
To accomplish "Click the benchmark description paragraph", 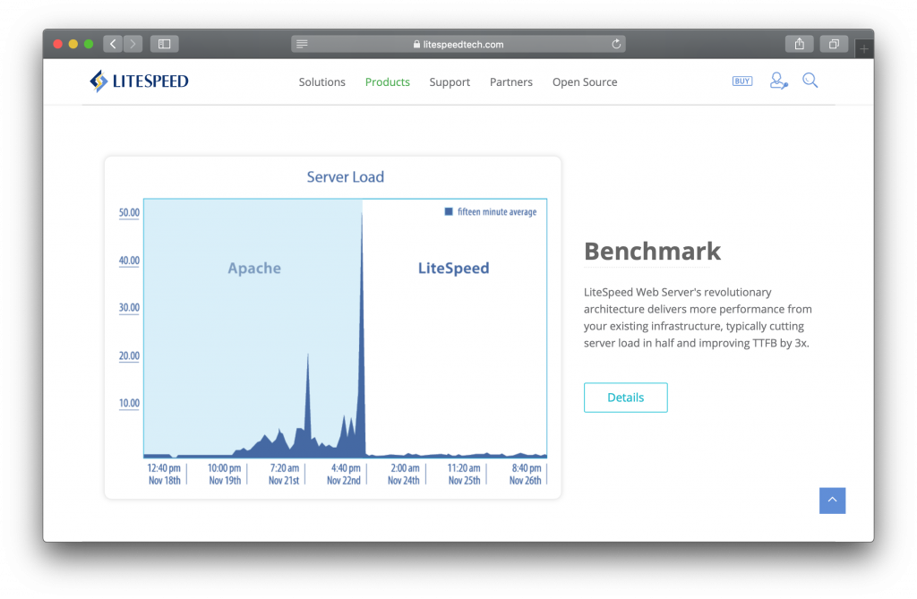I will pos(698,318).
